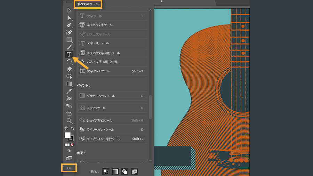
Task: Click the stroke color swatch
Action: pyautogui.click(x=71, y=138)
